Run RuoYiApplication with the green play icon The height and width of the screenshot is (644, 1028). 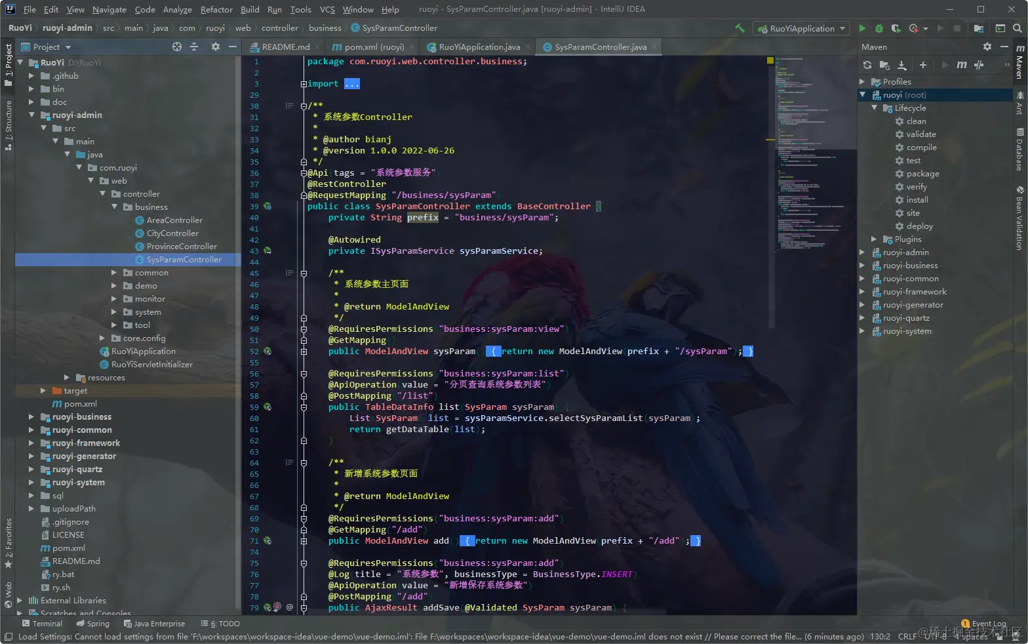tap(862, 28)
